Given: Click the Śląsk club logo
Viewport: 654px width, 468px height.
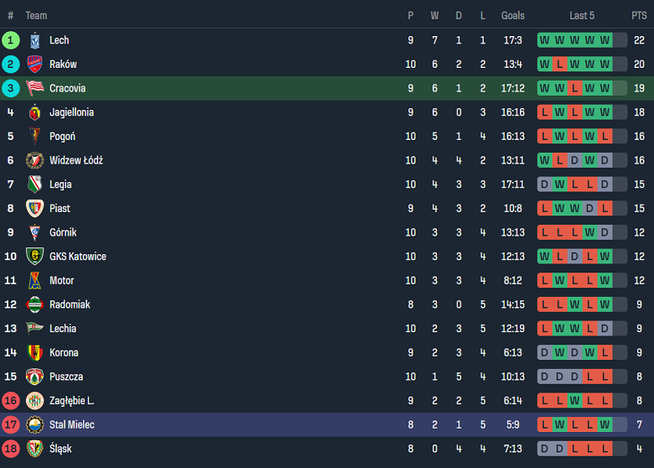Looking at the screenshot, I should click(x=34, y=449).
